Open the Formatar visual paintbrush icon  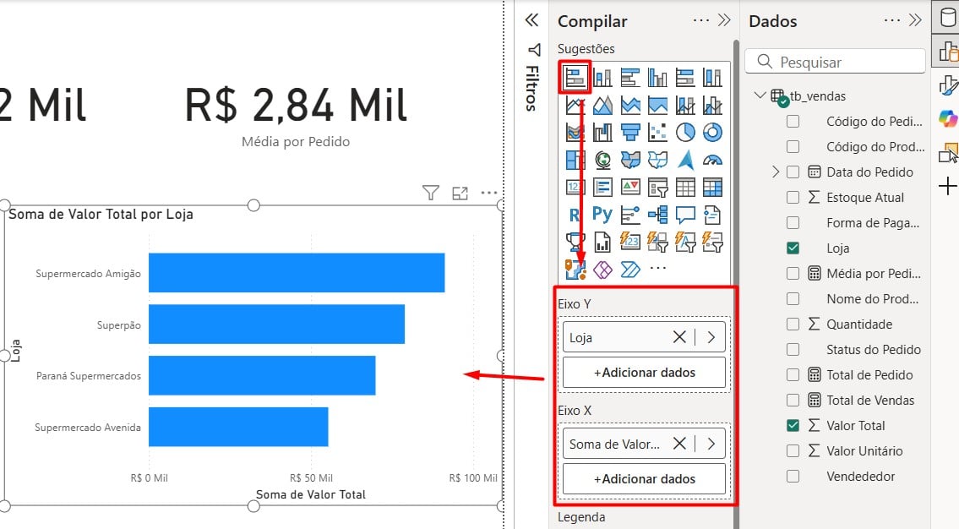[x=948, y=85]
